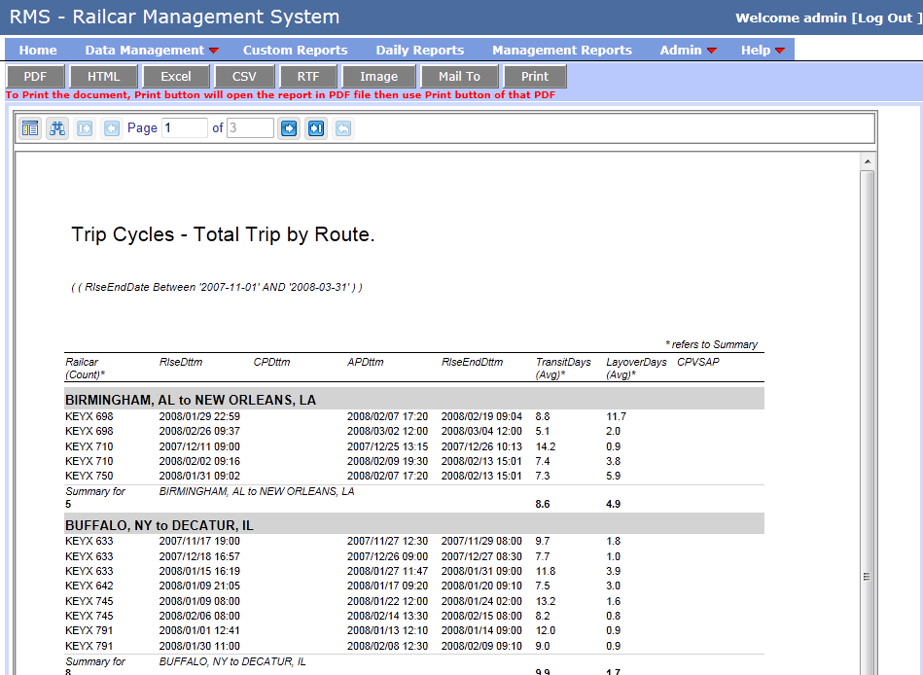Go back to the parent report
This screenshot has height=675, width=923.
coord(342,127)
